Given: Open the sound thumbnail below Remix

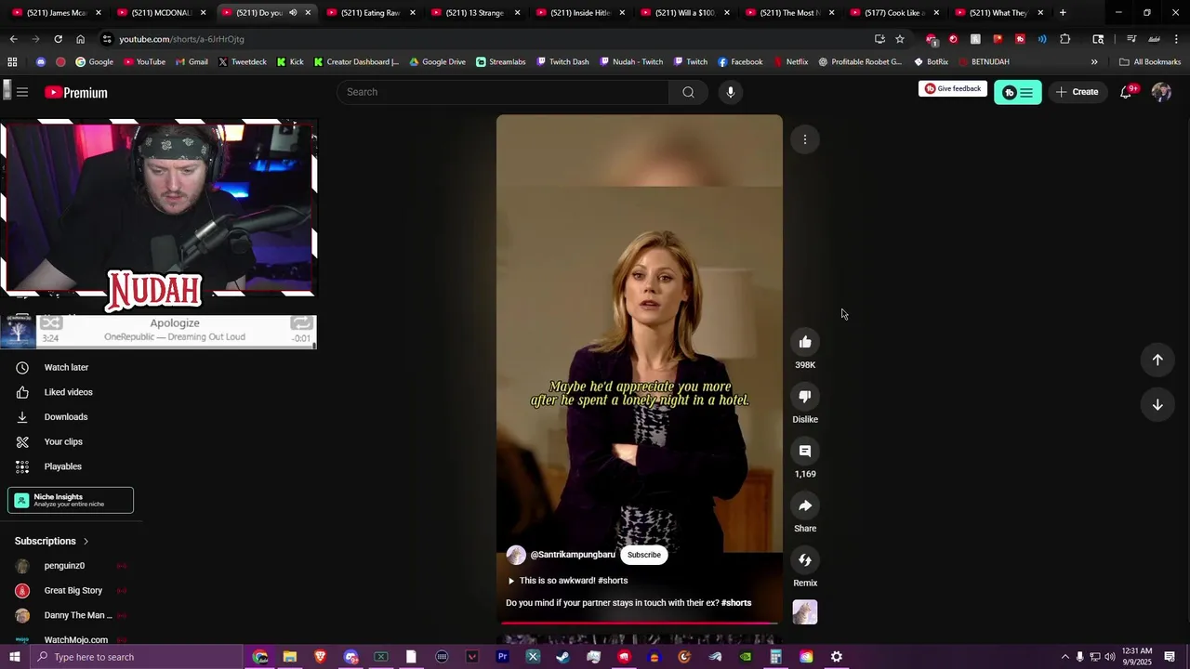Looking at the screenshot, I should coord(805,611).
